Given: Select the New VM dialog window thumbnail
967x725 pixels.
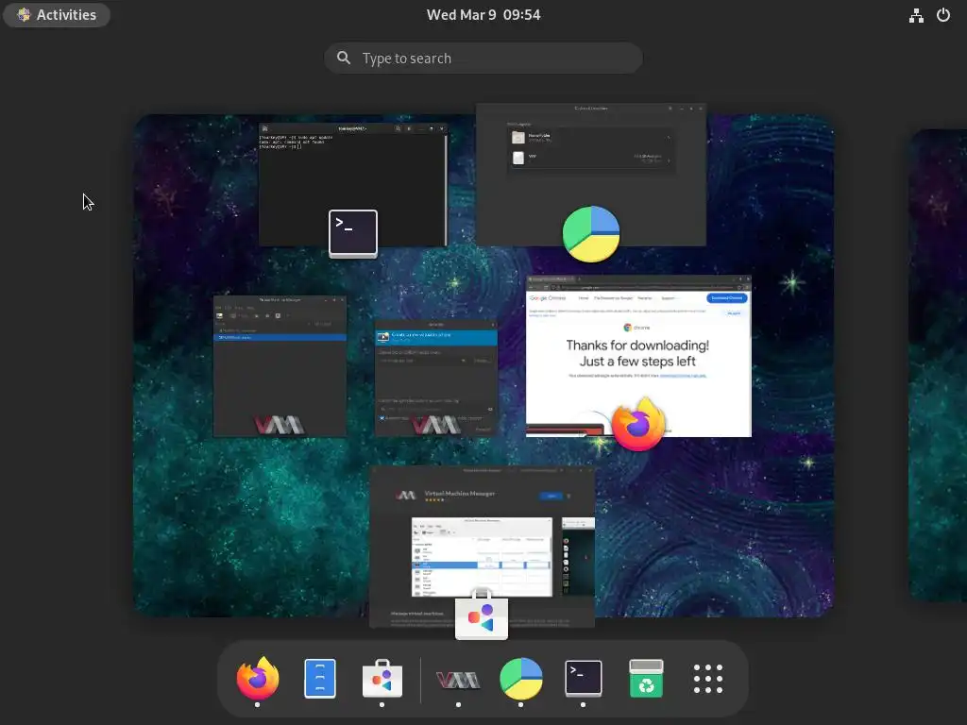Looking at the screenshot, I should (x=436, y=378).
